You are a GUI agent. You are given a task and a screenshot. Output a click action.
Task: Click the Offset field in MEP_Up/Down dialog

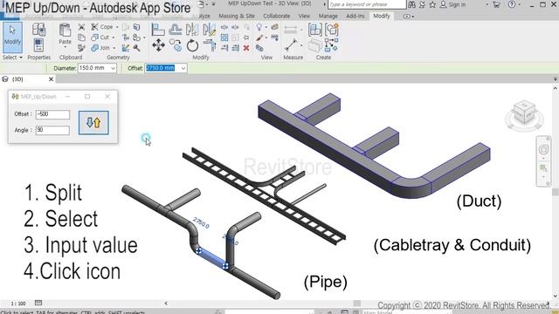pyautogui.click(x=52, y=114)
